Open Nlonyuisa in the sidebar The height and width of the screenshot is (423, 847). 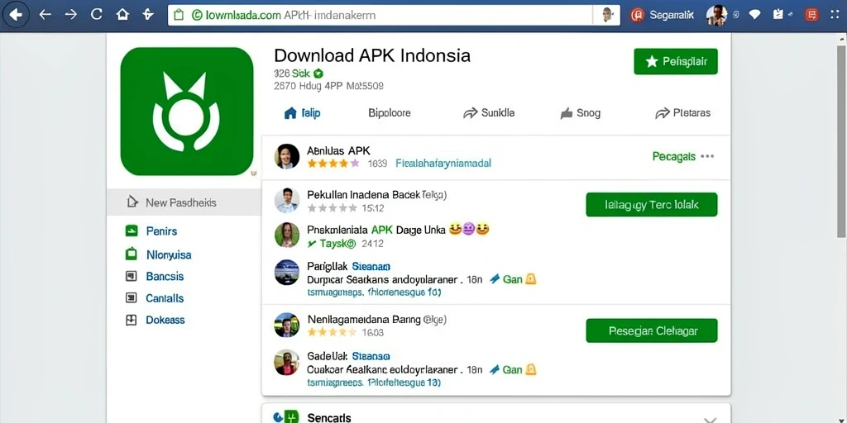pyautogui.click(x=169, y=254)
